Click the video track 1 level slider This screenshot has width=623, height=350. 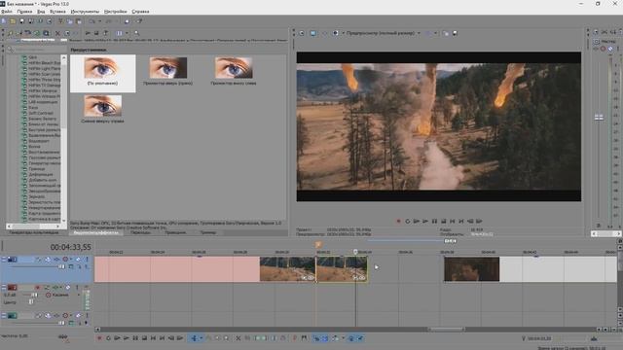[x=61, y=266]
